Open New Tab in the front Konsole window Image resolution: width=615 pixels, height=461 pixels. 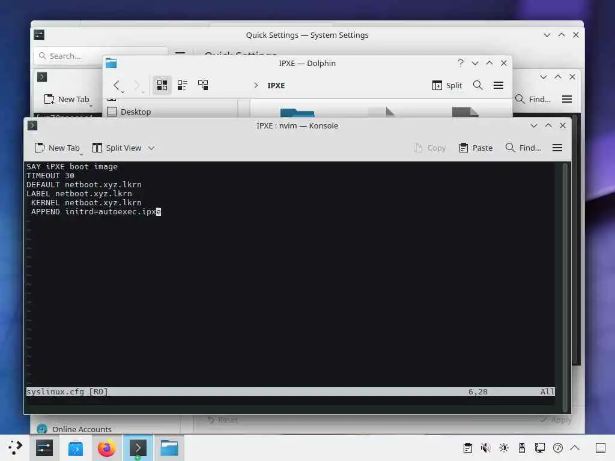point(57,148)
